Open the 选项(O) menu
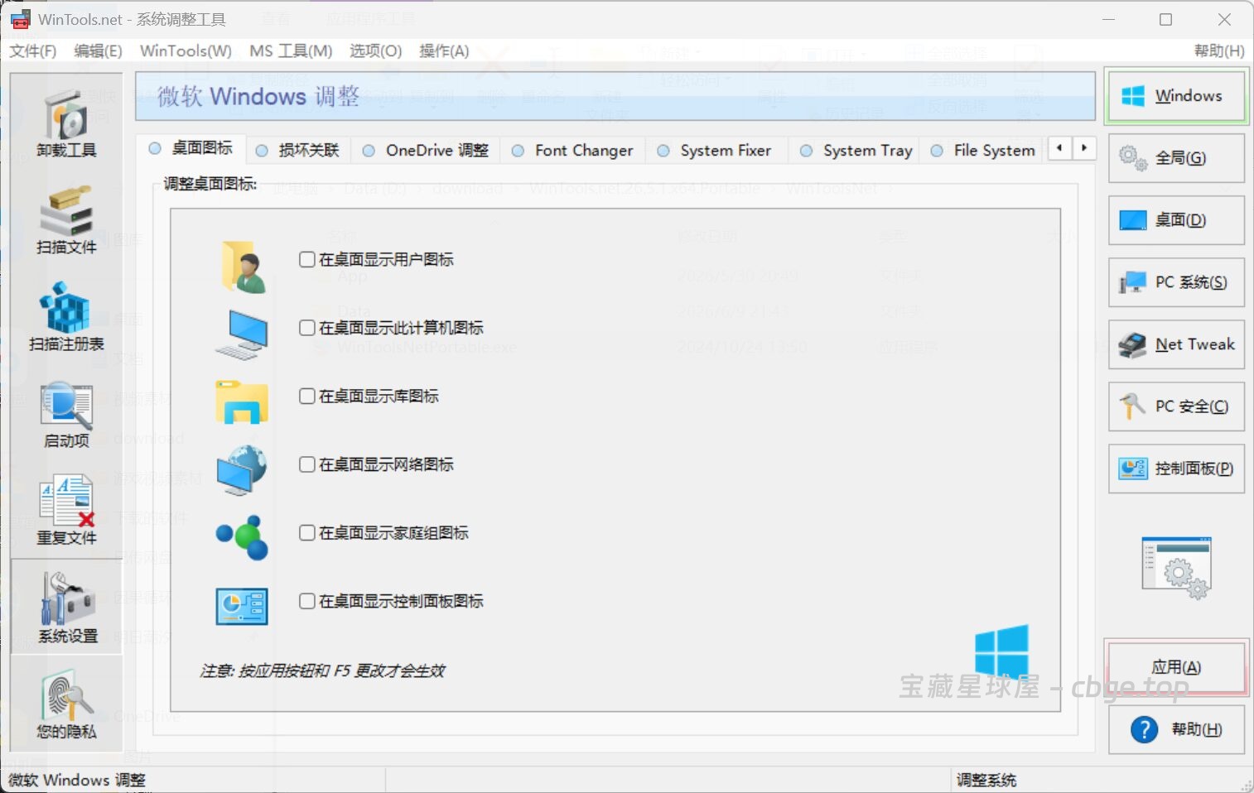Viewport: 1254px width, 793px height. pos(375,51)
